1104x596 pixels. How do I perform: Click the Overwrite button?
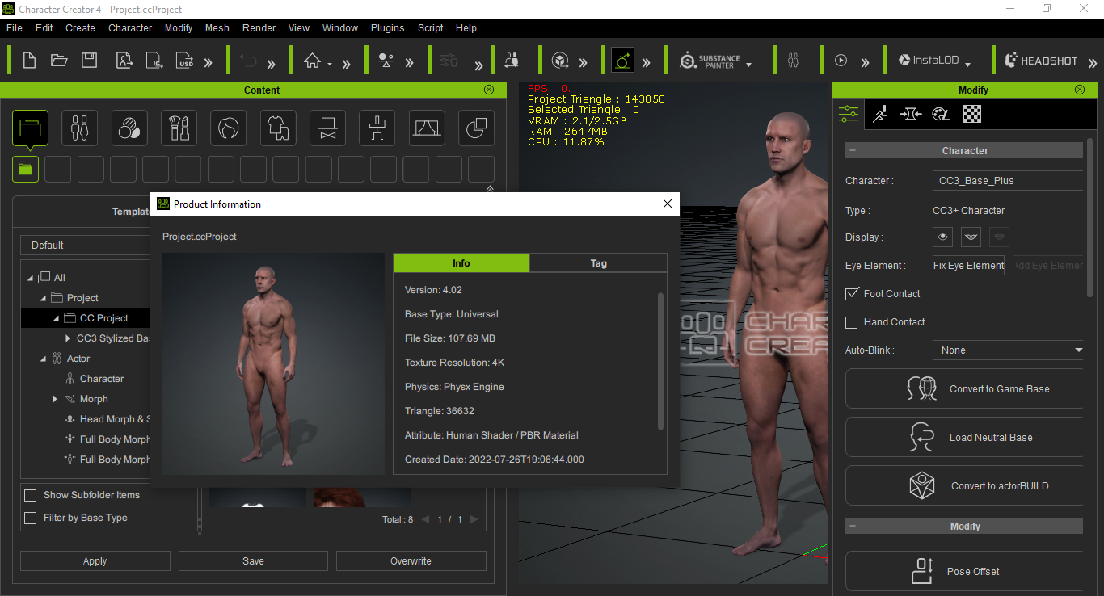tap(411, 561)
